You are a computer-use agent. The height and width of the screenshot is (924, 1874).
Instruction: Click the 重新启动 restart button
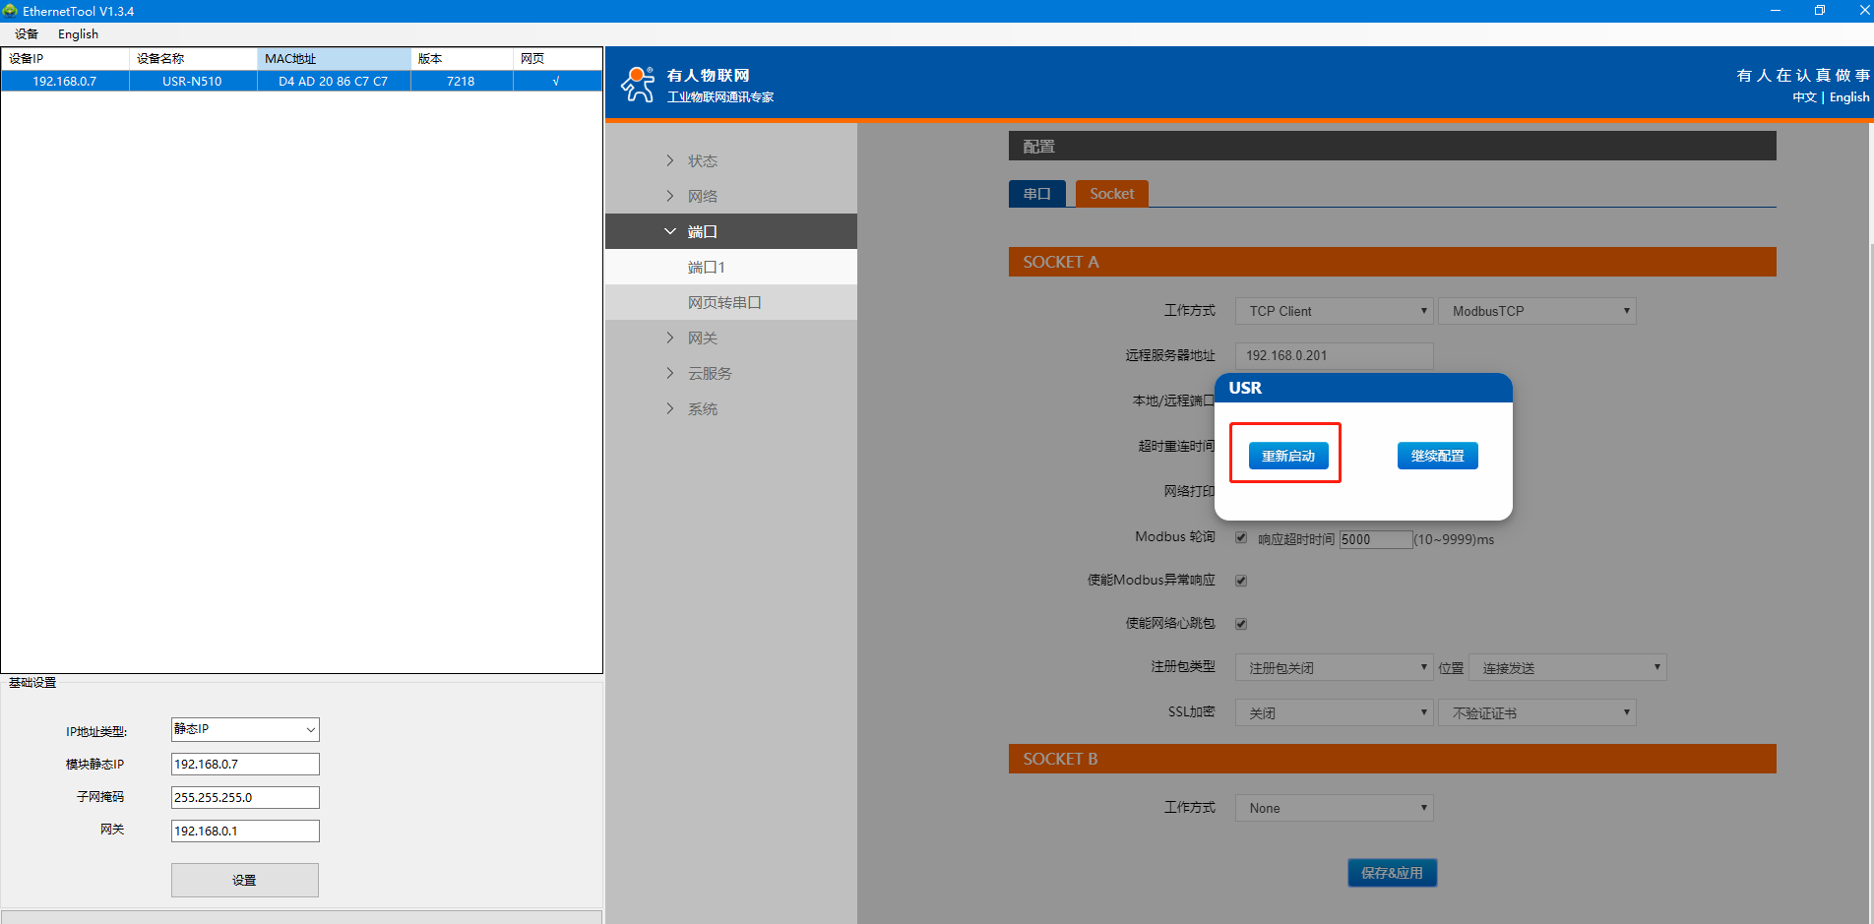(1287, 456)
